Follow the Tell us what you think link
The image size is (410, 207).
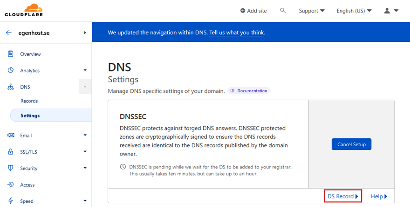[x=237, y=33]
